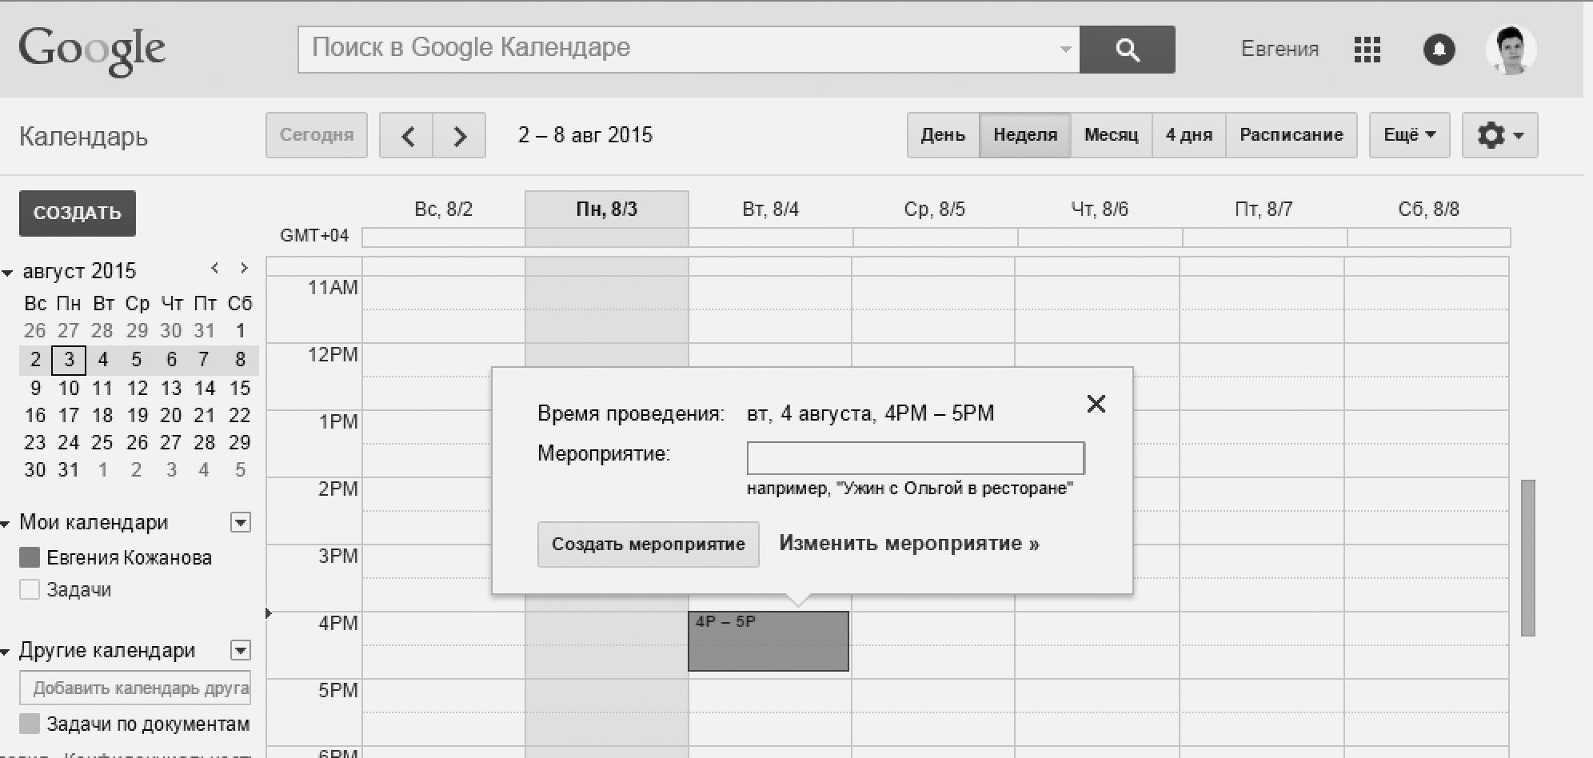Image resolution: width=1593 pixels, height=758 pixels.
Task: Select day 22 in mini calendar
Action: (x=240, y=416)
